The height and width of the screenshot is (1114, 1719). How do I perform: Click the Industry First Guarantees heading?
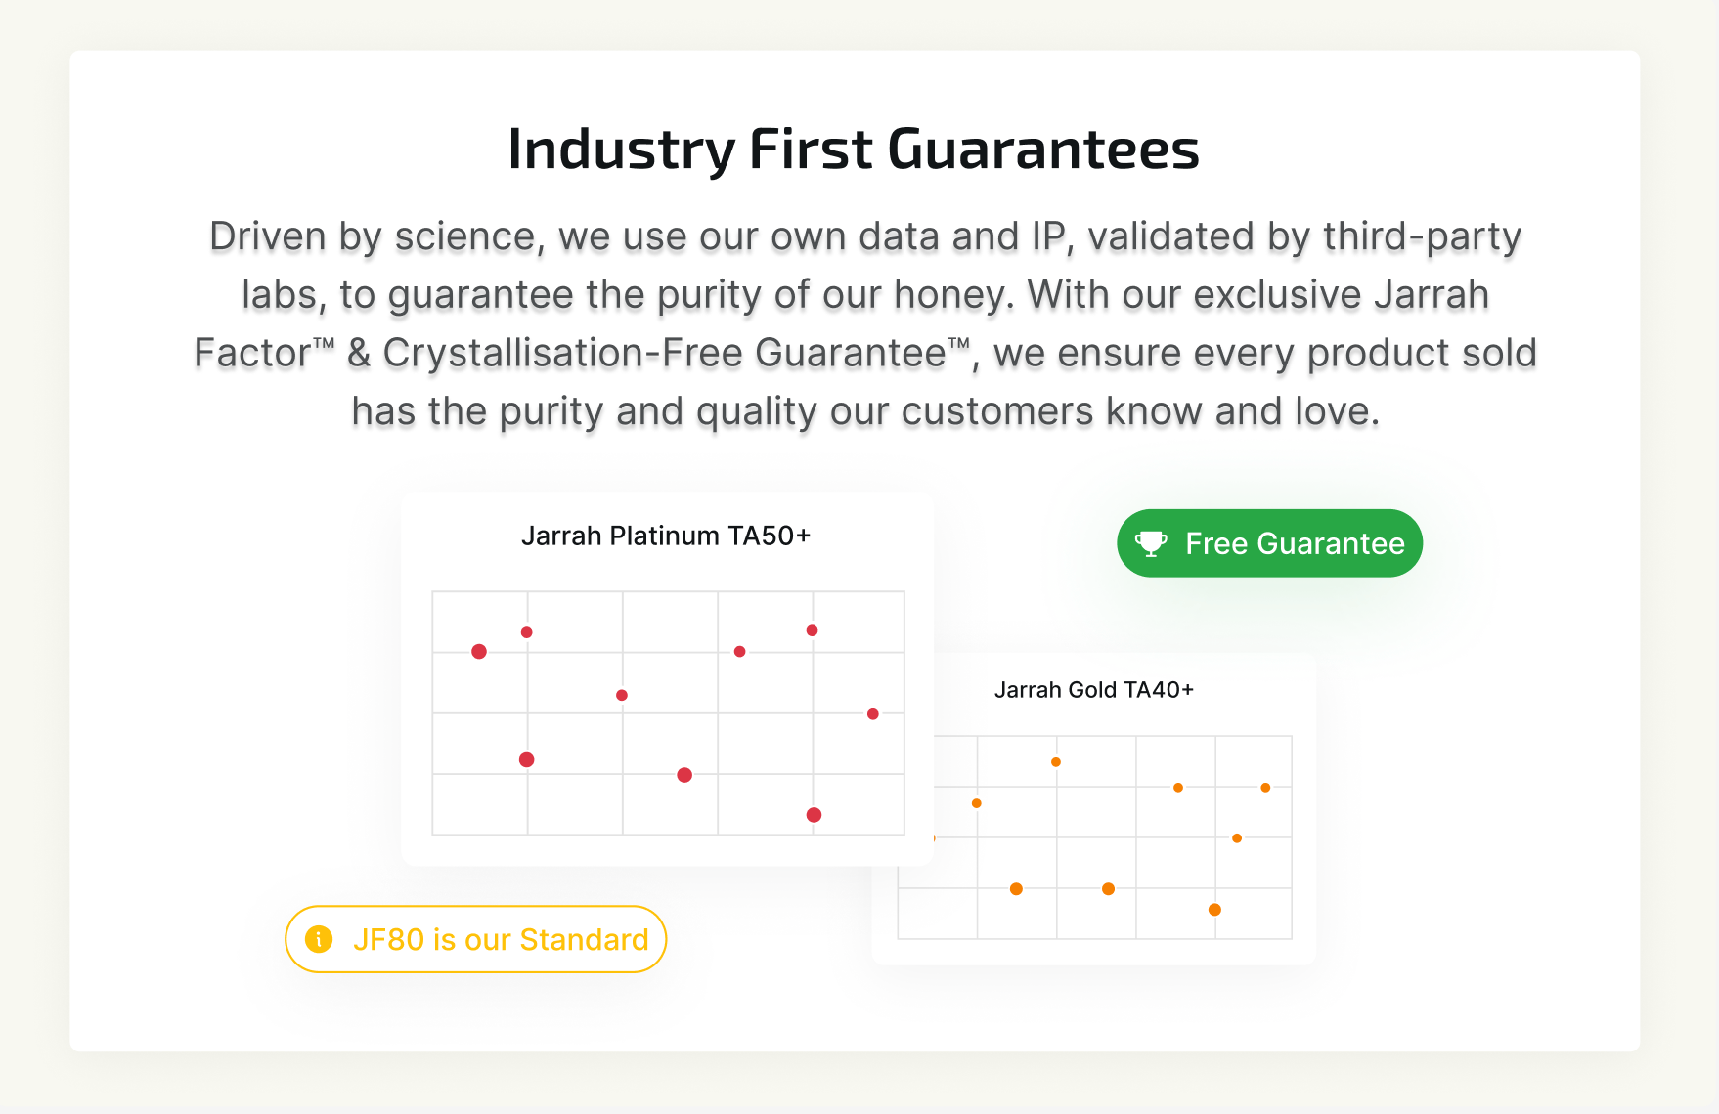pos(854,149)
